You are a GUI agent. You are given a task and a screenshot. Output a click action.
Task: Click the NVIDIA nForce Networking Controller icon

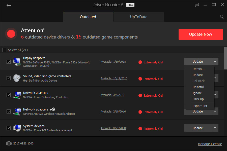(x=17, y=95)
